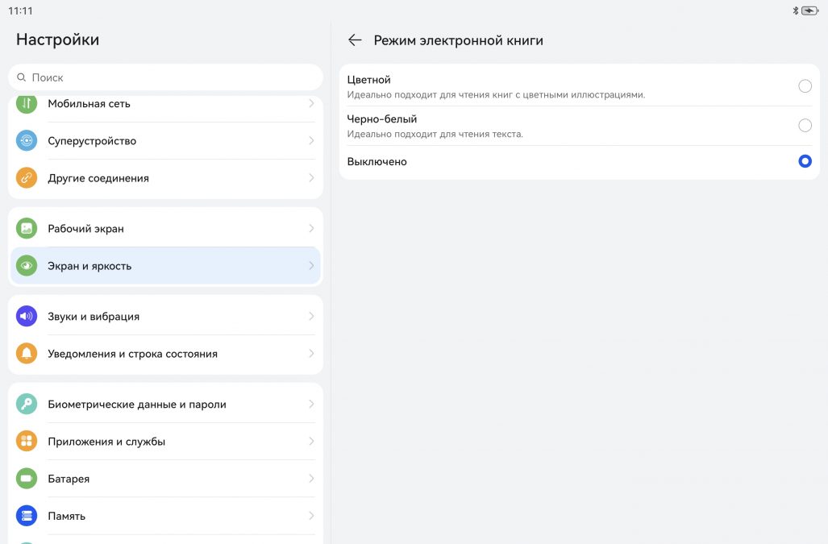Expand Память using its chevron
This screenshot has height=544, width=828.
(x=311, y=516)
